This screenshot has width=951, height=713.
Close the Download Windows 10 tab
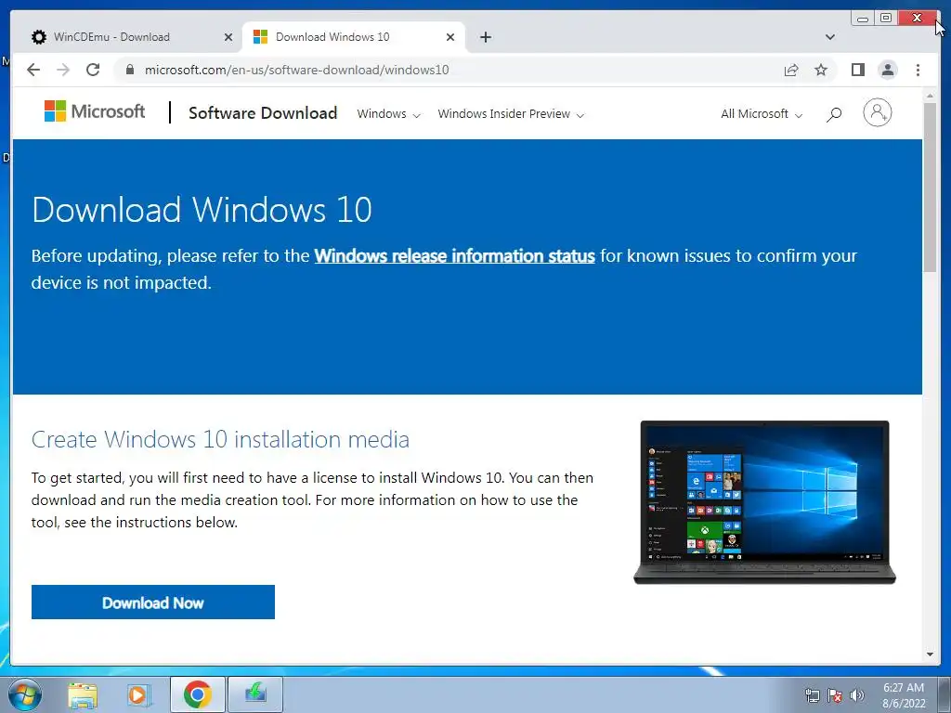[x=450, y=37]
